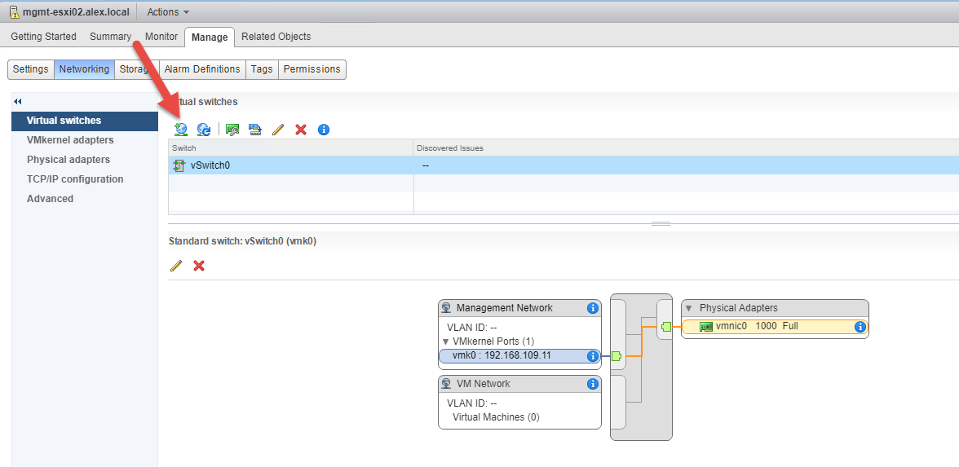Switch to the Monitor tab
The image size is (959, 467).
tap(161, 37)
